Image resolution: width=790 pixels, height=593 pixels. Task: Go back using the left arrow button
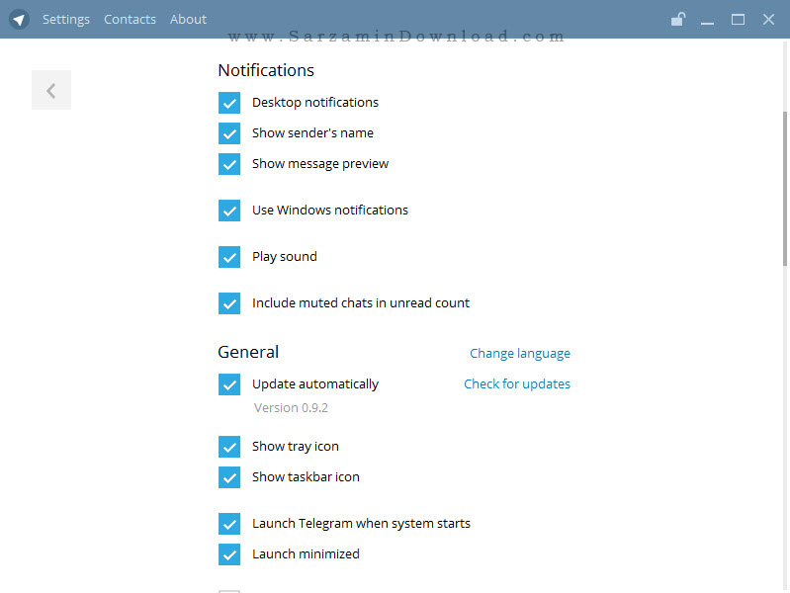(51, 90)
